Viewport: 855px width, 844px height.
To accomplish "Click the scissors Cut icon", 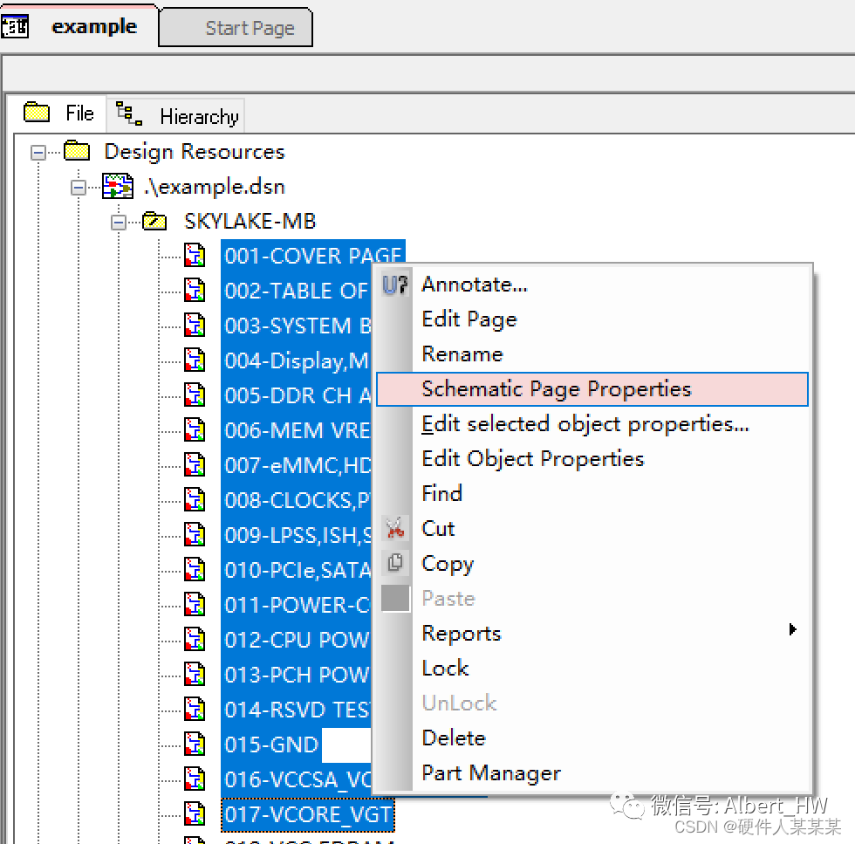I will pos(395,528).
